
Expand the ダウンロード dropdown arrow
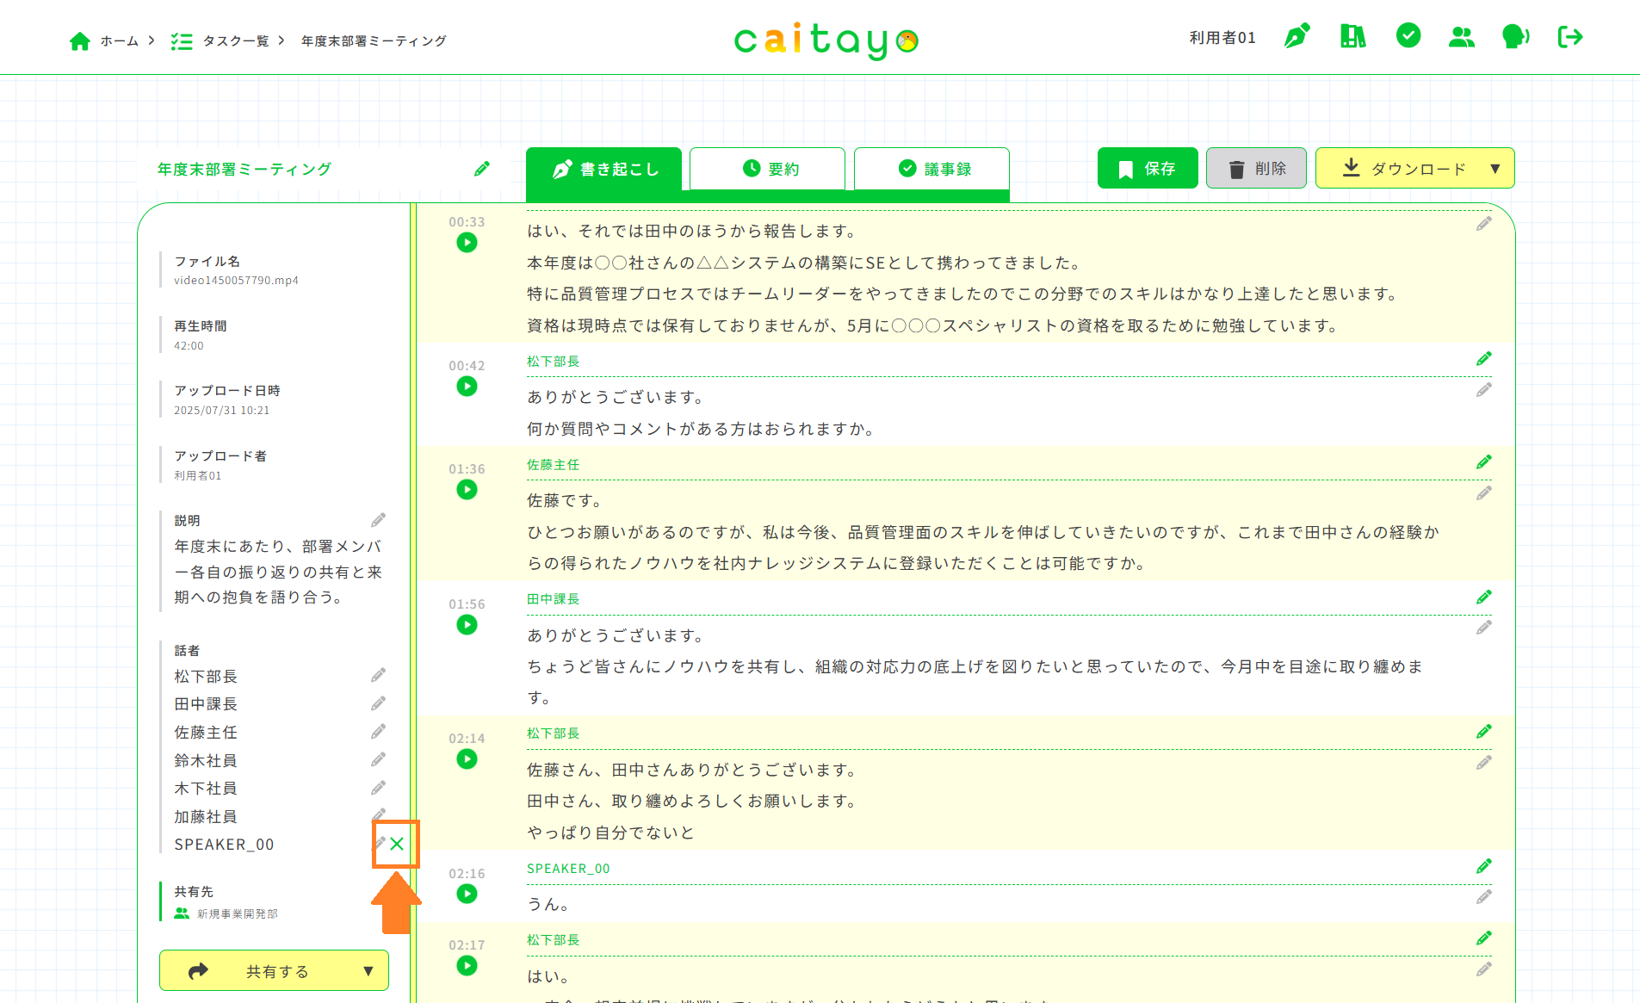pos(1495,169)
